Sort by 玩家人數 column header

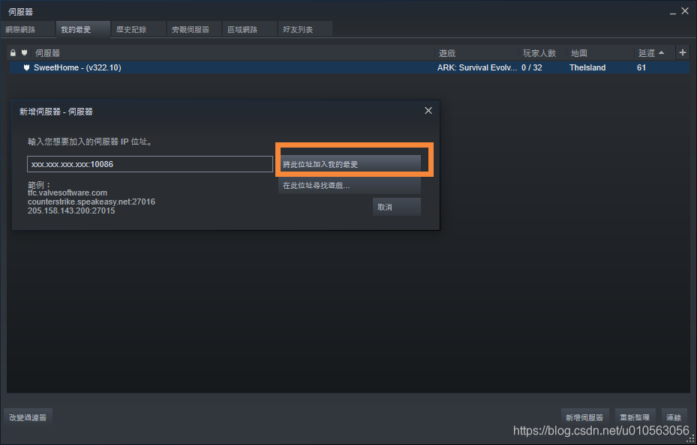(542, 52)
